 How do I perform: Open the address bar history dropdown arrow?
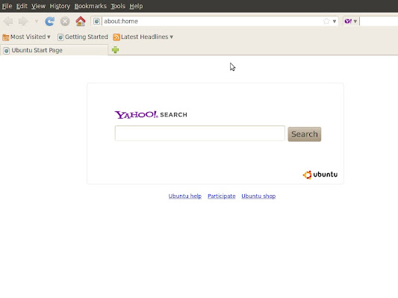[335, 22]
